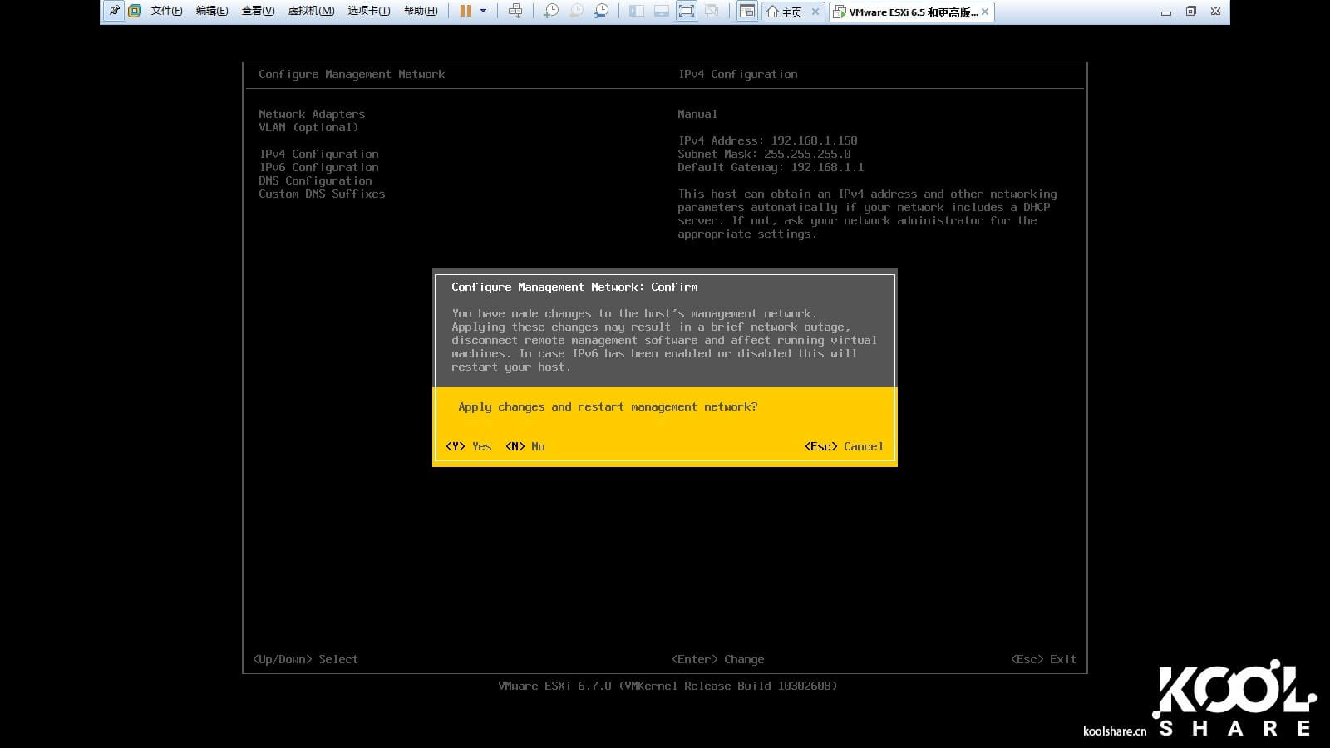The height and width of the screenshot is (748, 1330).
Task: Switch to full screen mode
Action: 686,12
